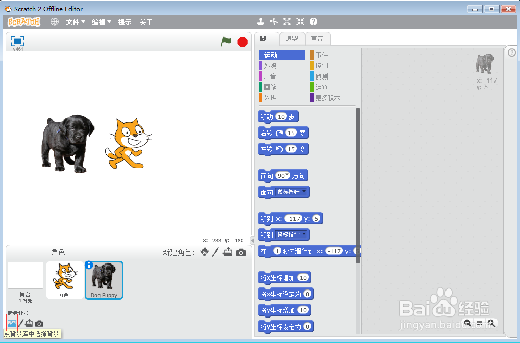Open the help panel question tab

point(512,52)
